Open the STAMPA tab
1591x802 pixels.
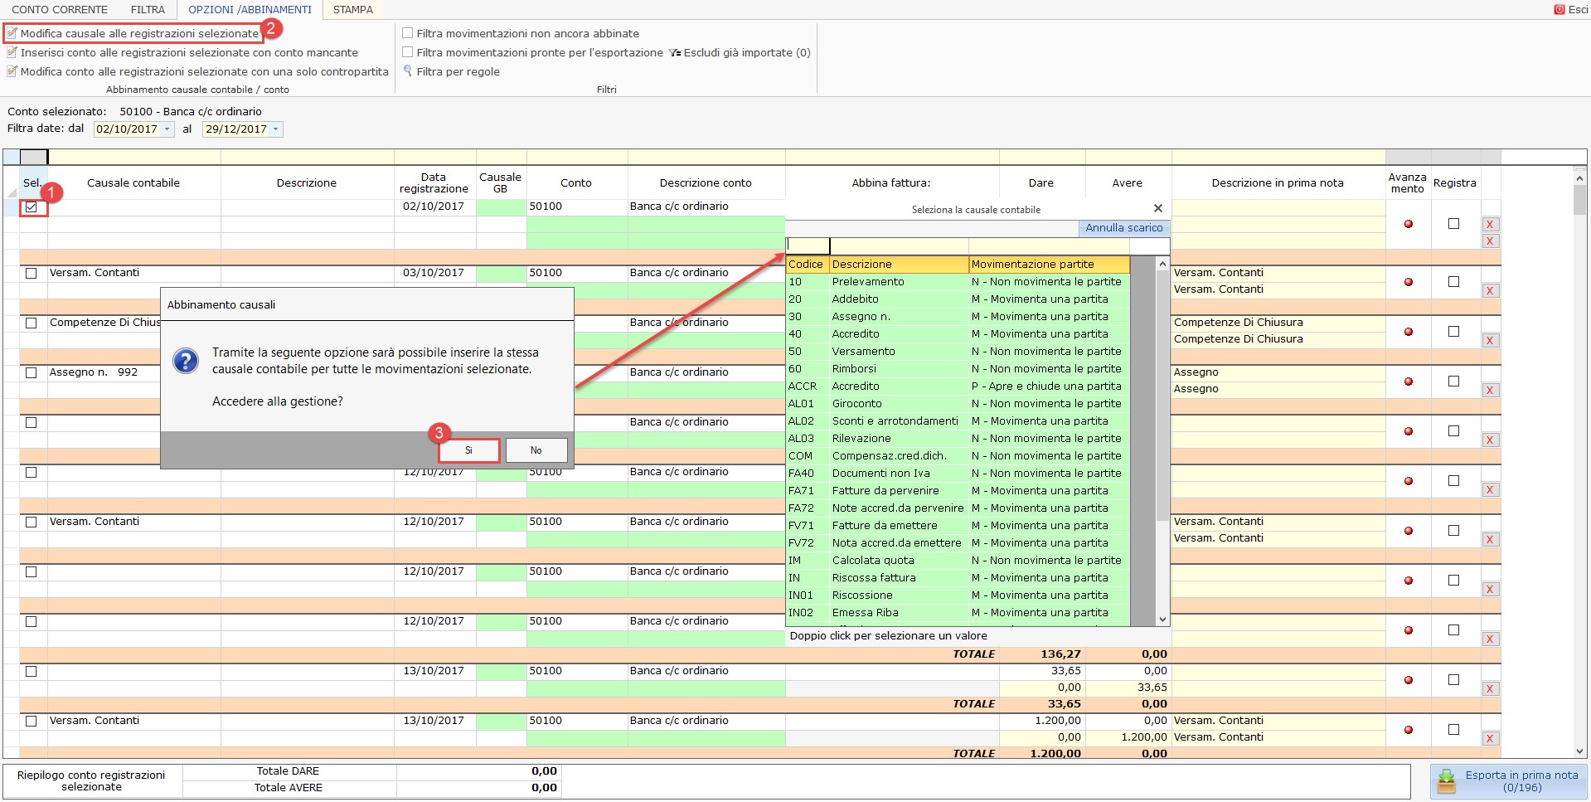[353, 10]
